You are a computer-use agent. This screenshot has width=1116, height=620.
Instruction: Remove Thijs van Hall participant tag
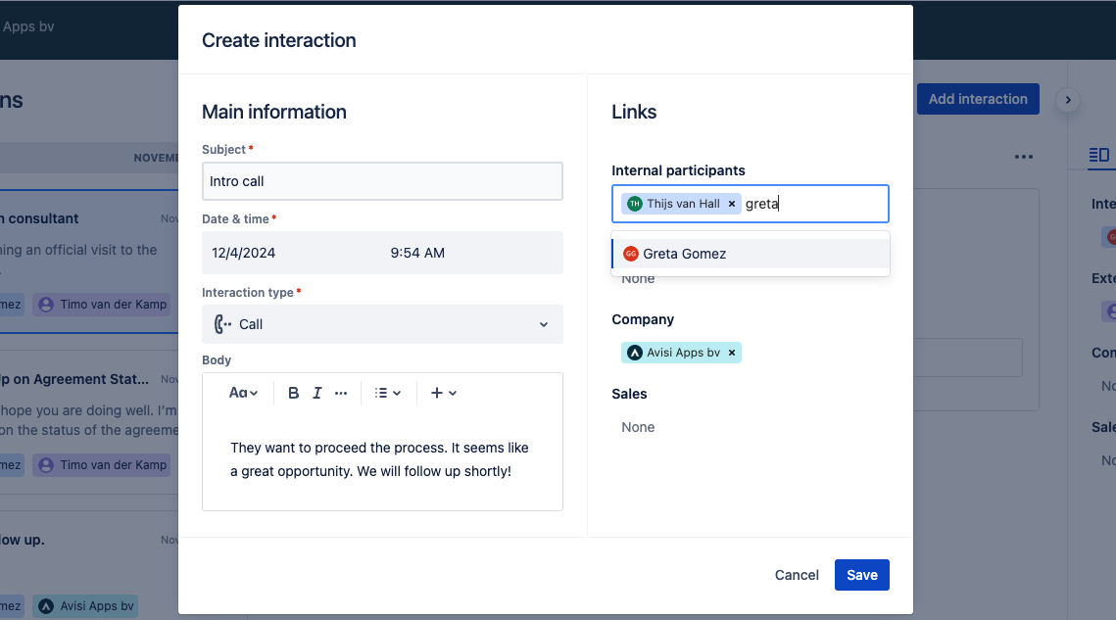pyautogui.click(x=732, y=204)
